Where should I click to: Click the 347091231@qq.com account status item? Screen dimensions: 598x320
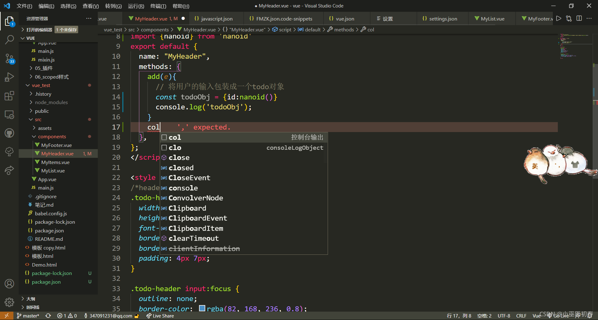[x=111, y=316]
